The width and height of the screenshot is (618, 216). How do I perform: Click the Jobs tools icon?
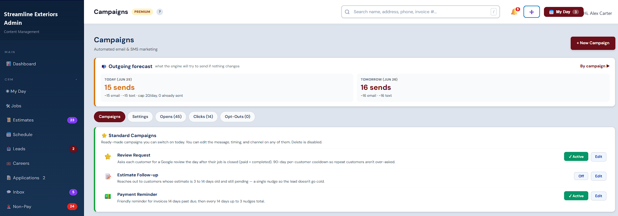click(8, 106)
